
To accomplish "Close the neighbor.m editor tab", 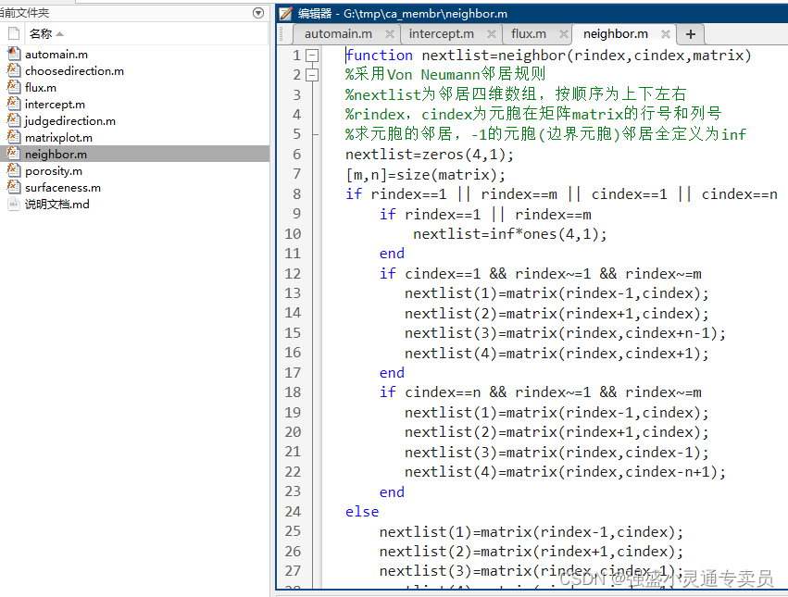I will pos(666,34).
